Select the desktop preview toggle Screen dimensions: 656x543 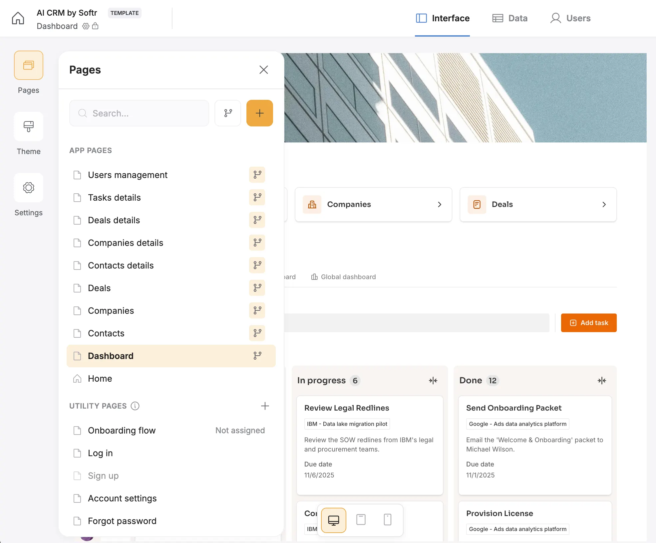333,520
